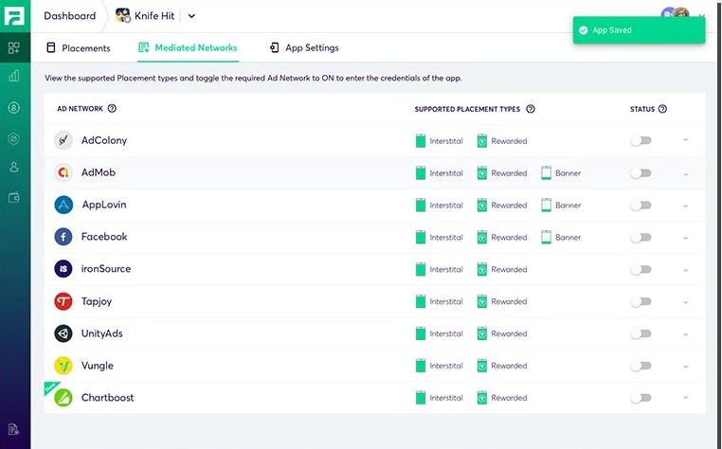Click the Vungle network logo
The image size is (722, 449).
pos(63,366)
